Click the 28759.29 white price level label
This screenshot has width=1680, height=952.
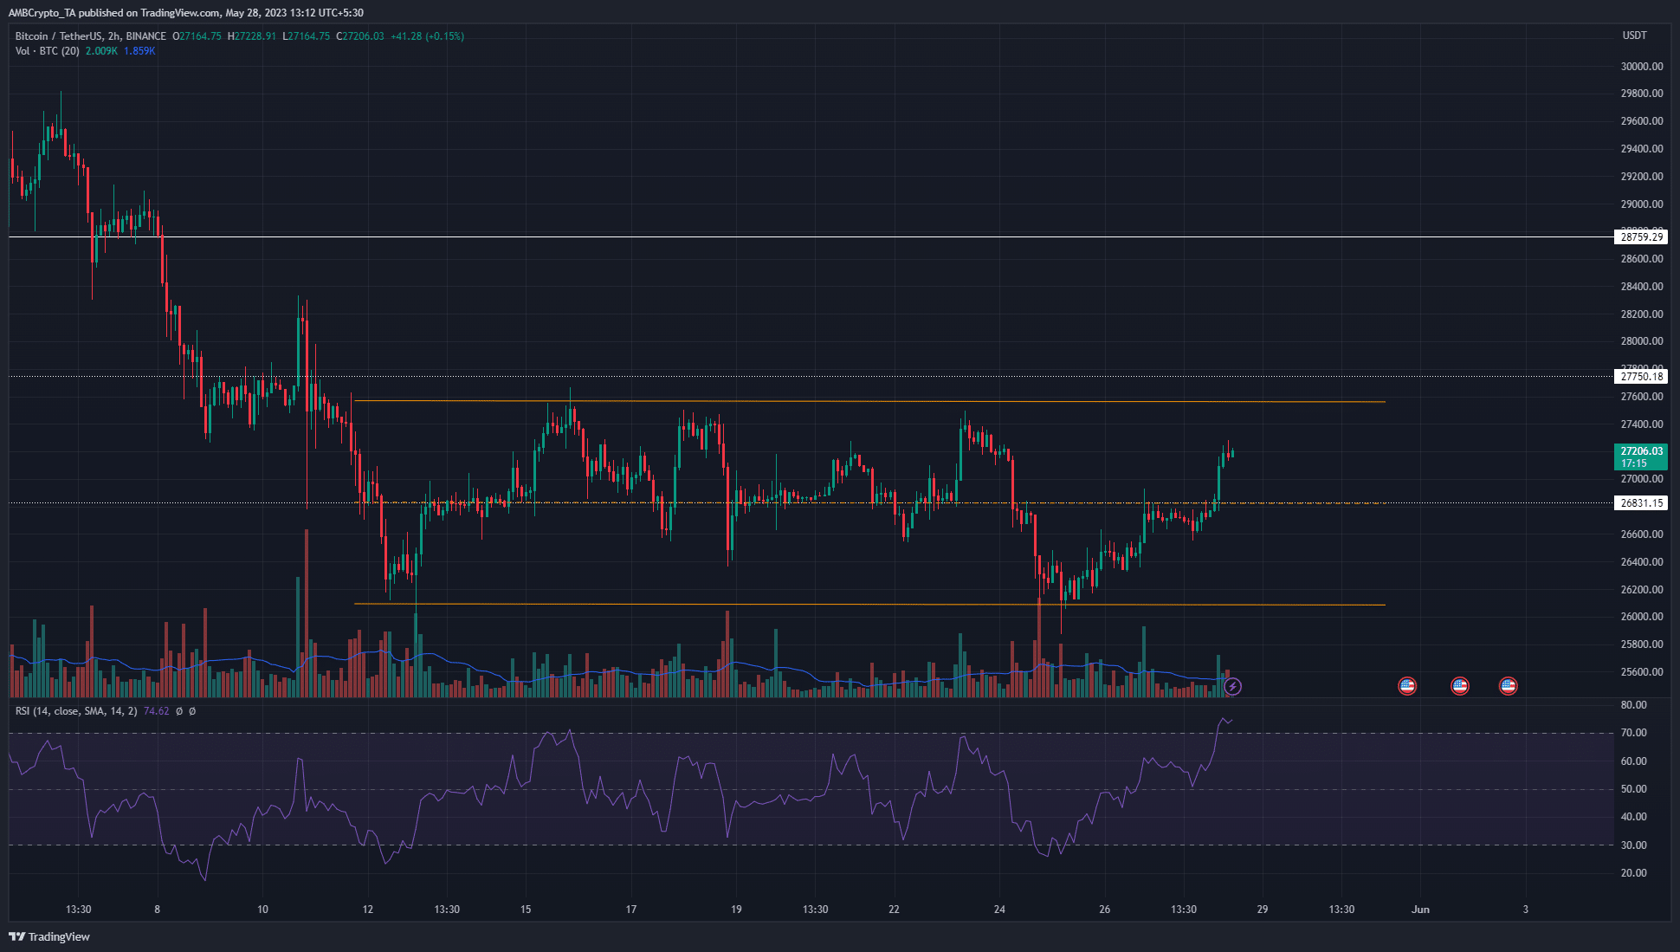(x=1641, y=236)
